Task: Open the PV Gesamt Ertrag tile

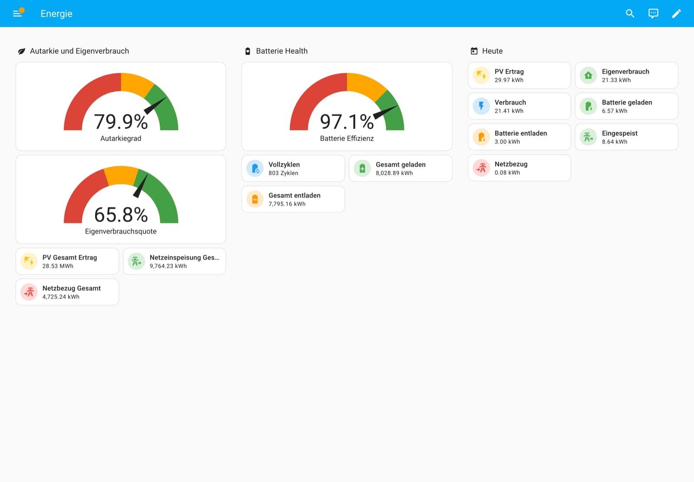Action: click(x=67, y=261)
